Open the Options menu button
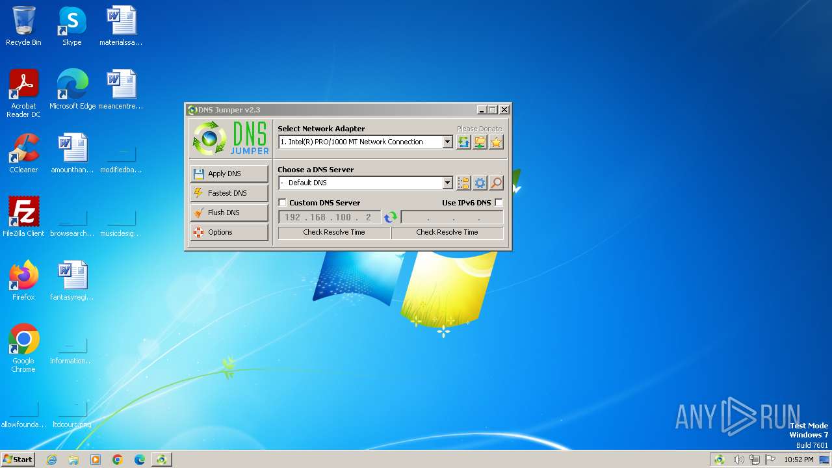Image resolution: width=832 pixels, height=468 pixels. 229,232
